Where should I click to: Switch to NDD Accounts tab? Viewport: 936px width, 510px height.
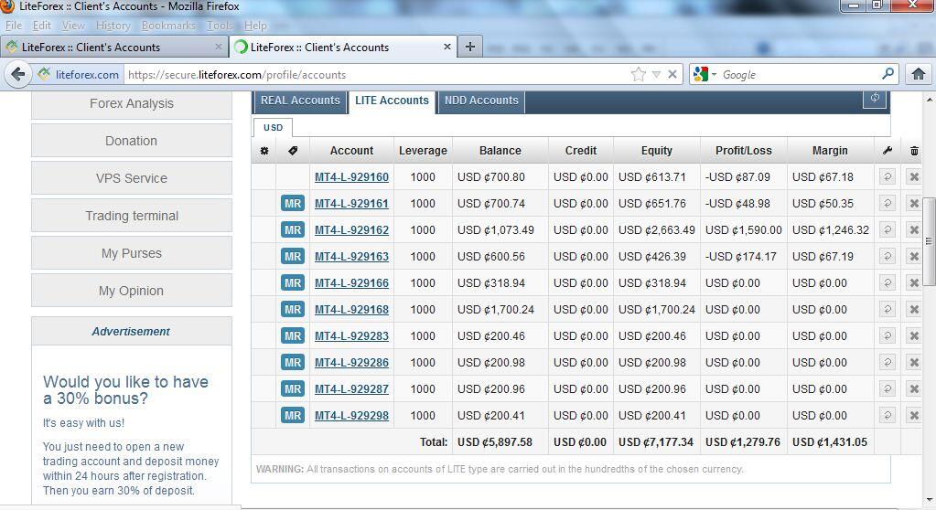(481, 101)
